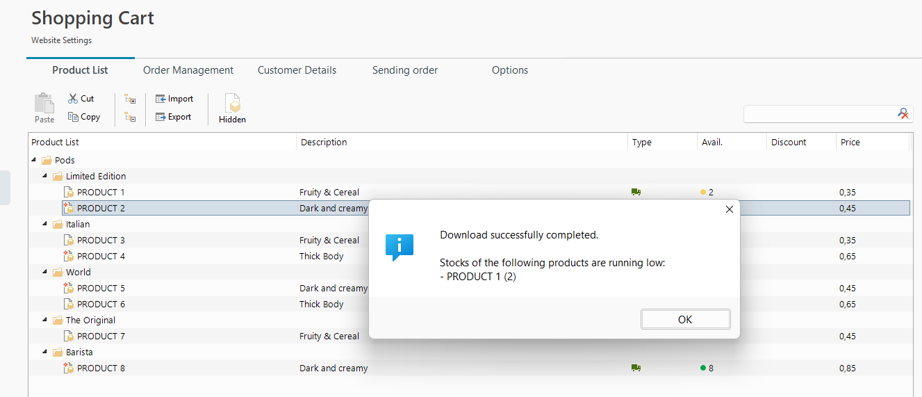Collapse the Limited Edition category
The image size is (922, 397).
pos(46,176)
